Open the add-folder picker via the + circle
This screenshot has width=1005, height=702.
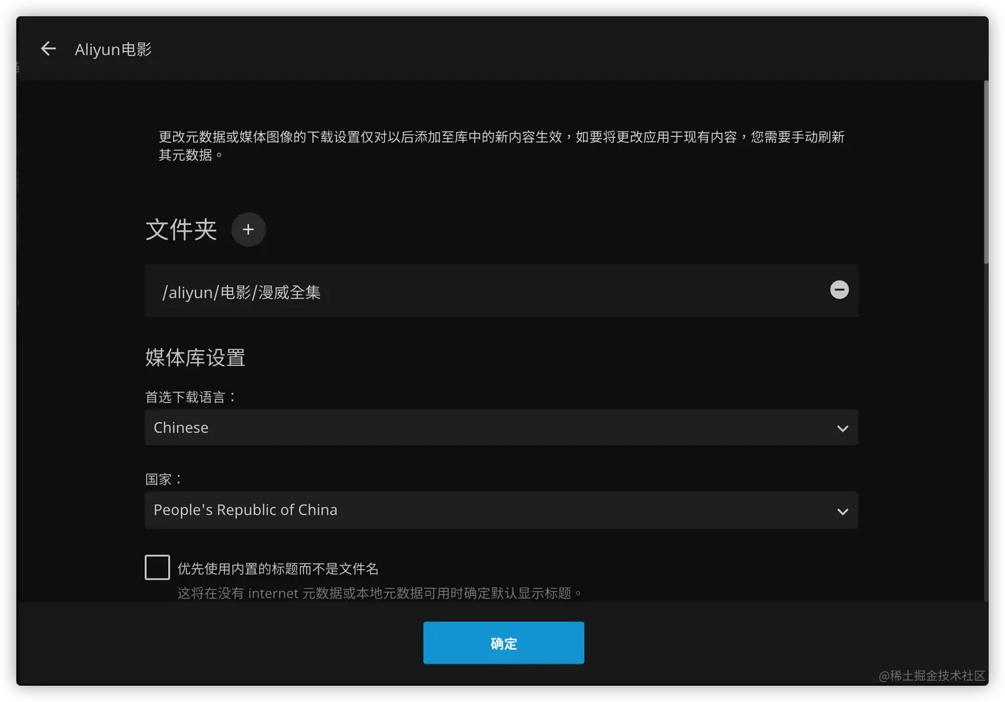[x=248, y=229]
